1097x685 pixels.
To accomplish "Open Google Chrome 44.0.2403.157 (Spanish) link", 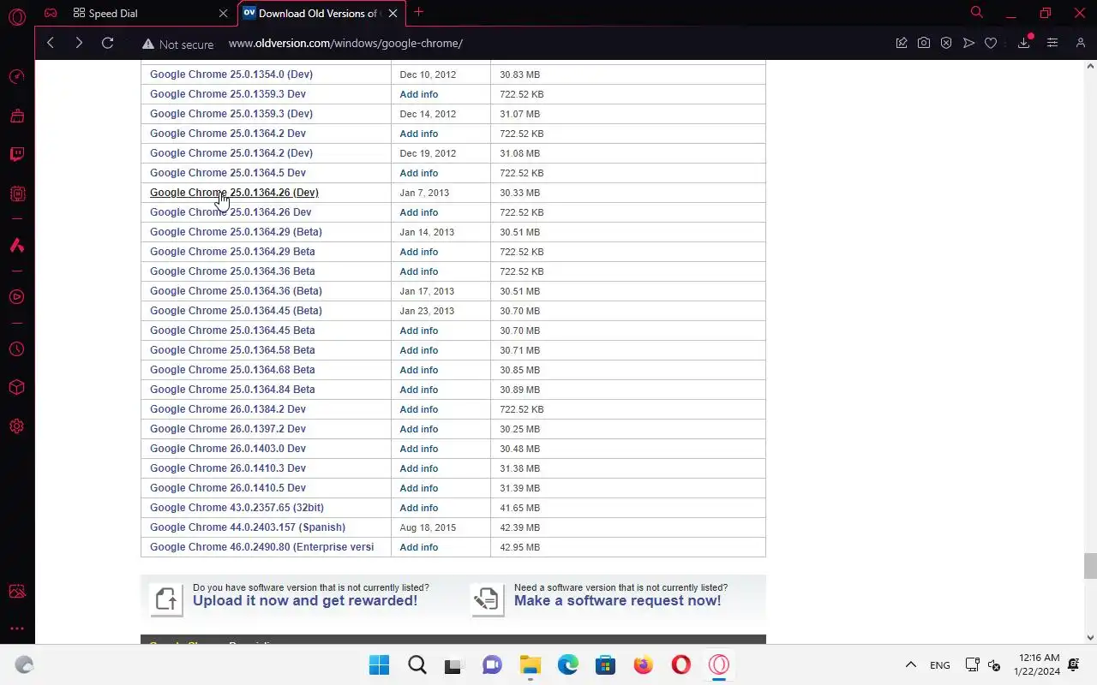I will point(248,527).
